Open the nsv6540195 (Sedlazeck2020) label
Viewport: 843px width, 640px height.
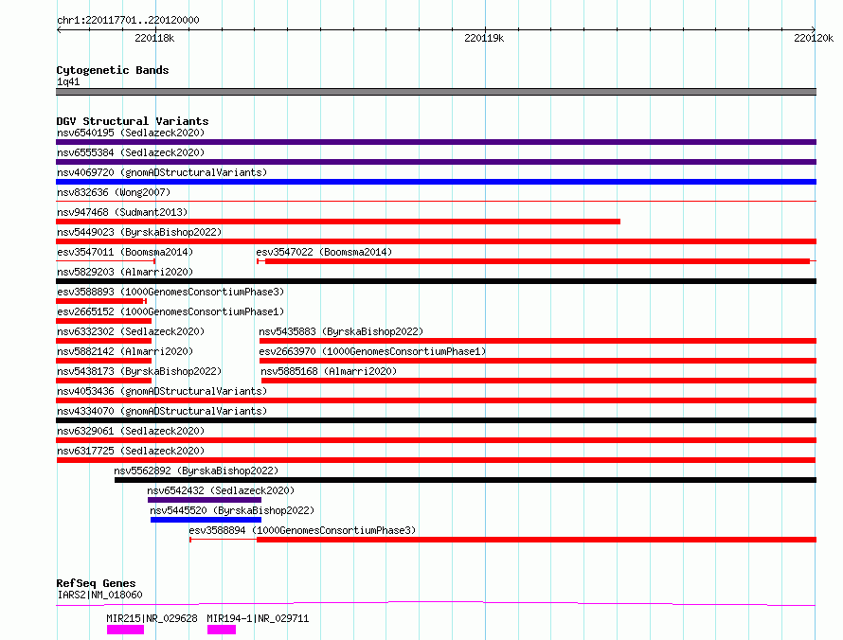coord(131,133)
